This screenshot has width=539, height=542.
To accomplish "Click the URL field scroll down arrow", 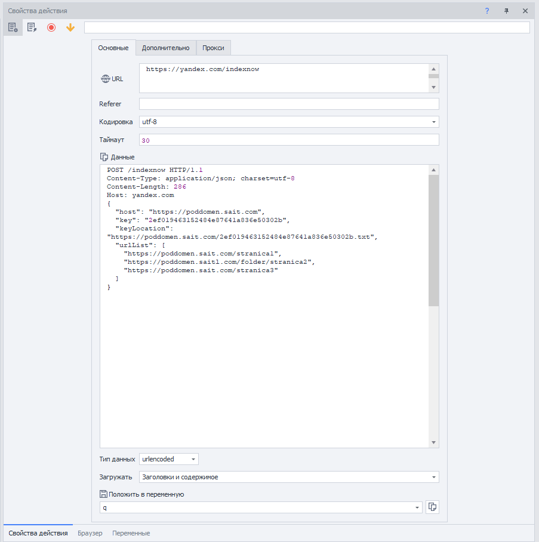I will [x=433, y=88].
